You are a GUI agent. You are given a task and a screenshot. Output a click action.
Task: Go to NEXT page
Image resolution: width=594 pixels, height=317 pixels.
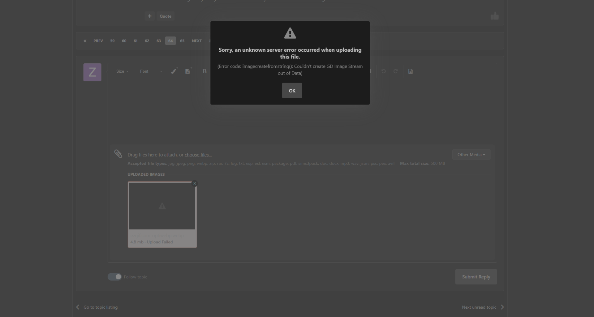[197, 41]
